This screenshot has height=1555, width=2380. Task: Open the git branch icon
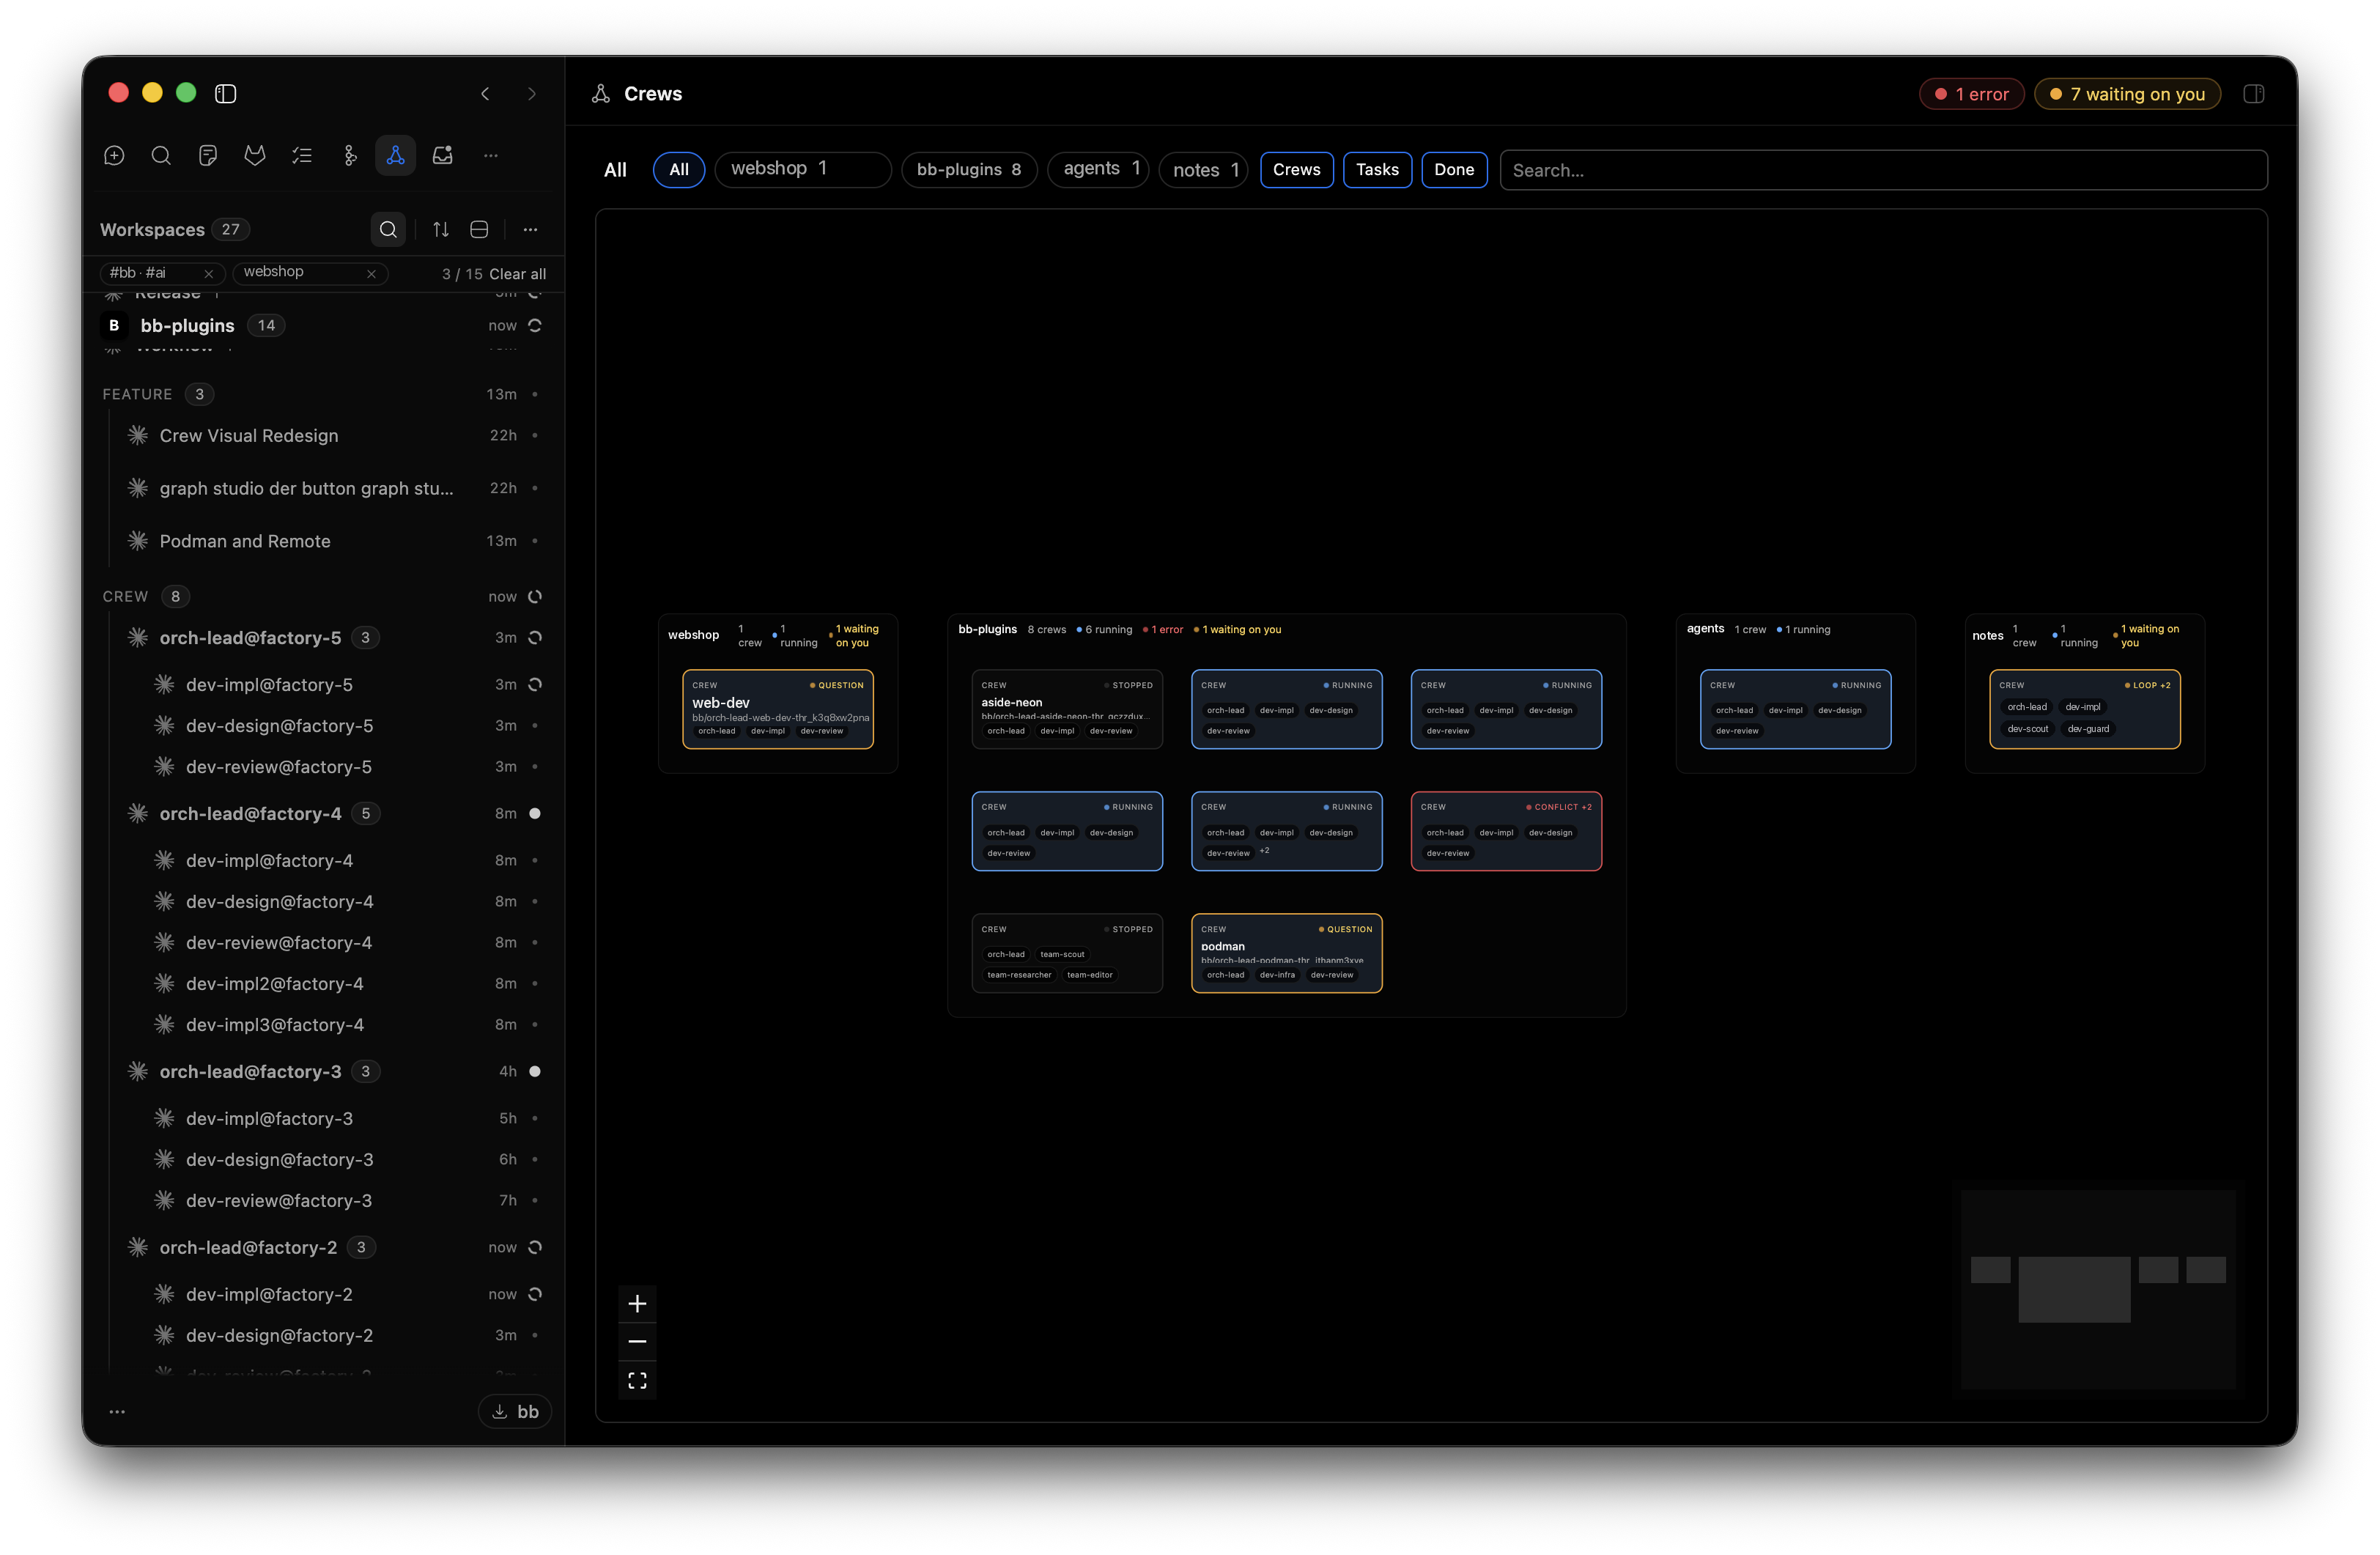[349, 155]
